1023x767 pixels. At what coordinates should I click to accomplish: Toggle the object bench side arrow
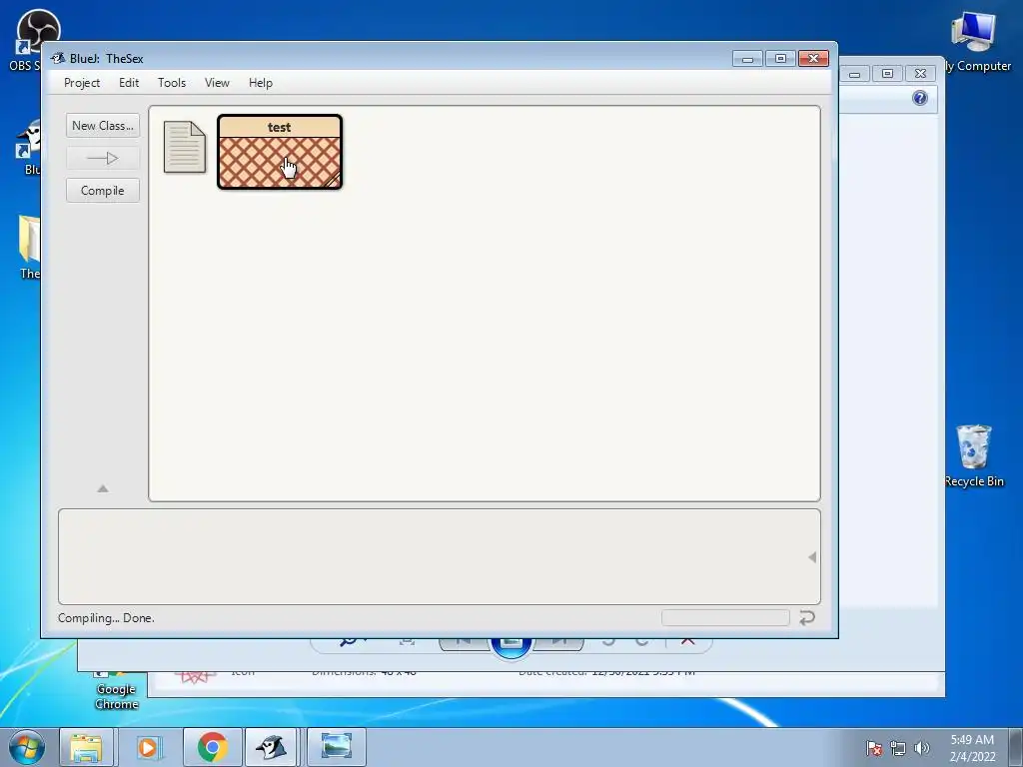tap(811, 557)
